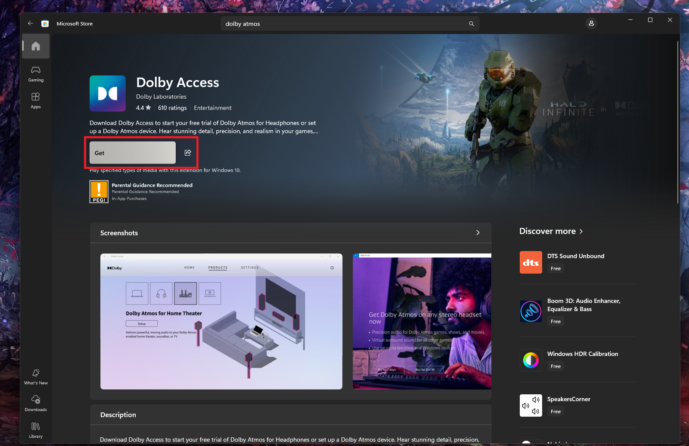Click the dolby atmos search field

tap(344, 24)
